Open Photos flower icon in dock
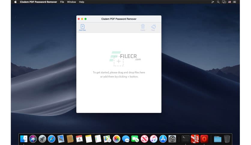251x145 pixels. tap(116, 139)
